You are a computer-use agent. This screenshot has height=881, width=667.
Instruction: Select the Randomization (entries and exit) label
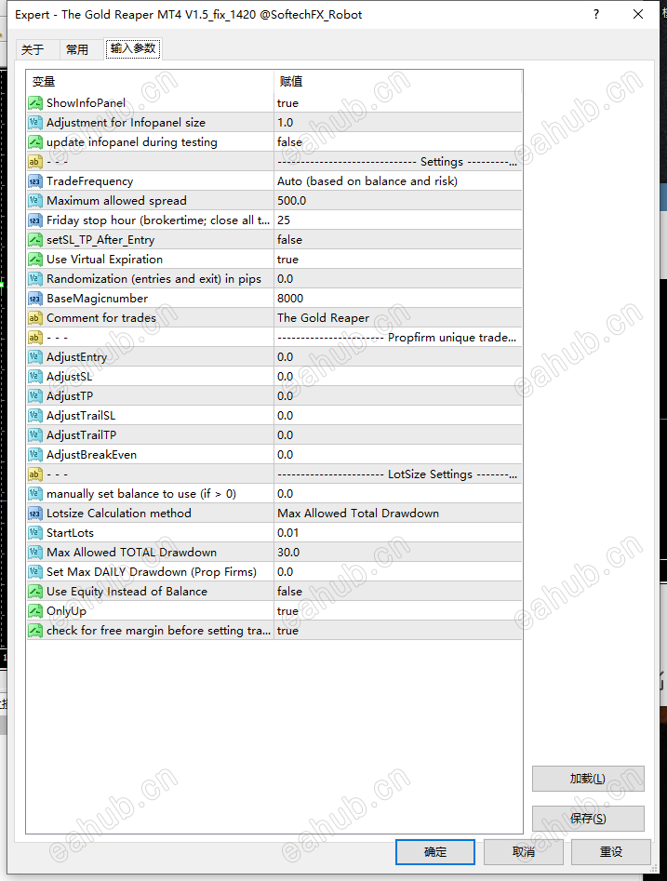tap(154, 279)
